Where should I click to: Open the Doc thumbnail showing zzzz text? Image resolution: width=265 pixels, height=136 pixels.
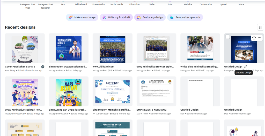[200, 91]
